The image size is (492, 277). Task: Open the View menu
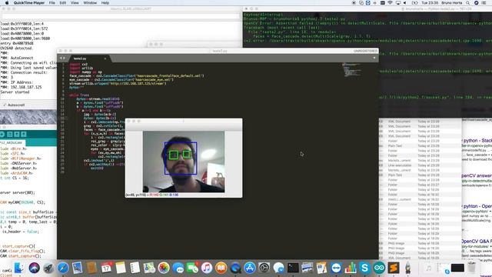click(x=75, y=3)
